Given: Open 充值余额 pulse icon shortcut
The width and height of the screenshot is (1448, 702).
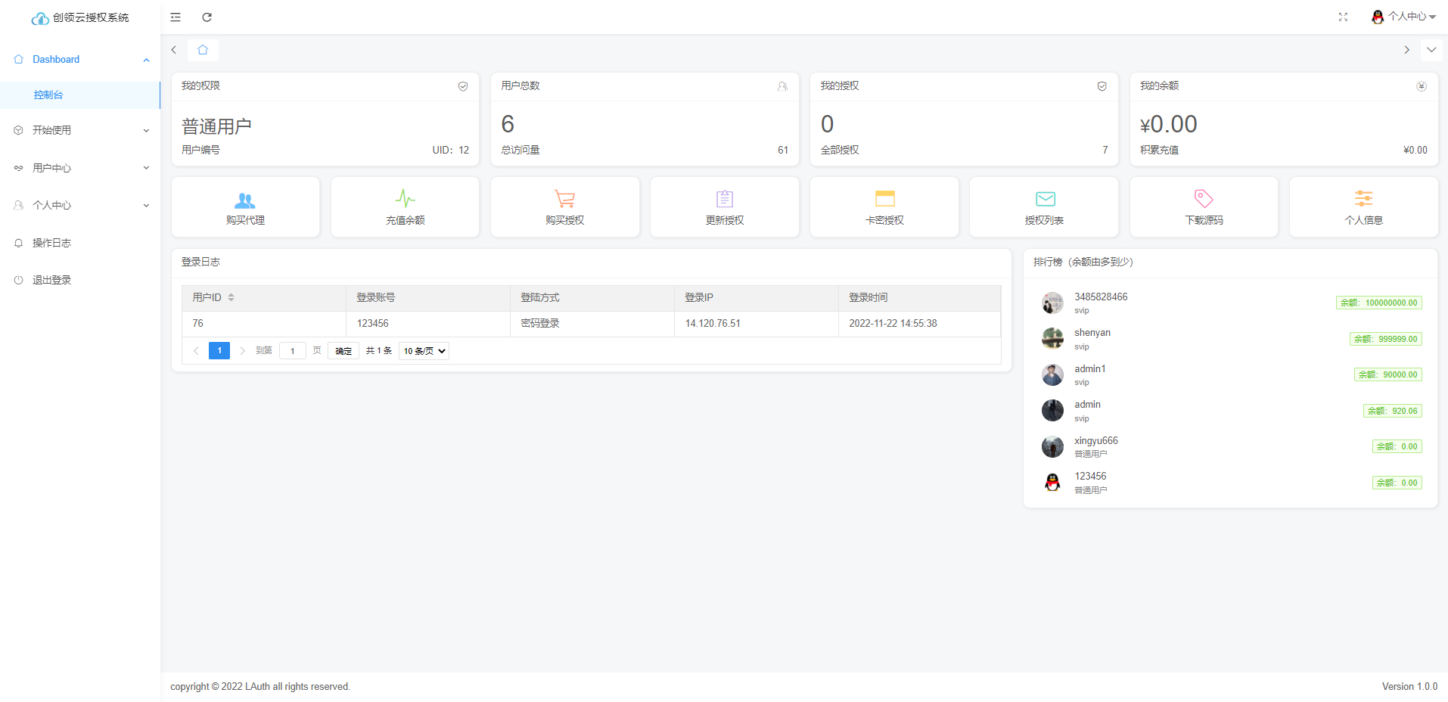Looking at the screenshot, I should [x=405, y=199].
